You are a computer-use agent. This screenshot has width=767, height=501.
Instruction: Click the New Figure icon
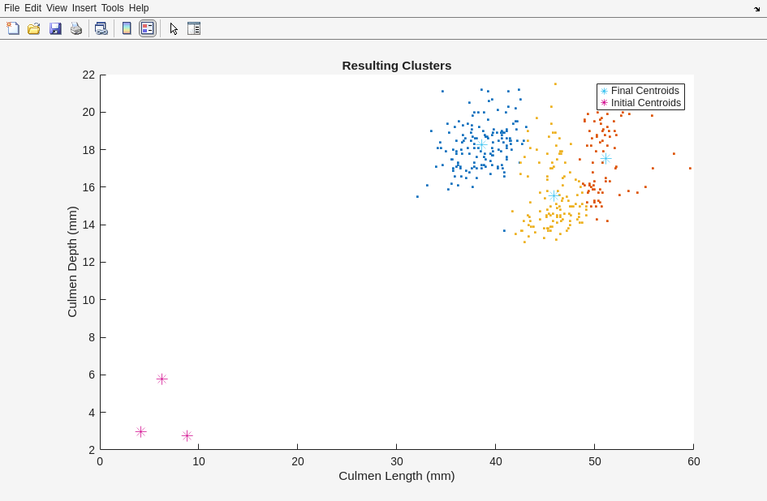[x=13, y=28]
